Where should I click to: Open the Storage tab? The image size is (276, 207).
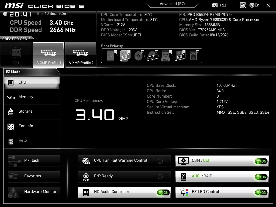click(x=32, y=112)
